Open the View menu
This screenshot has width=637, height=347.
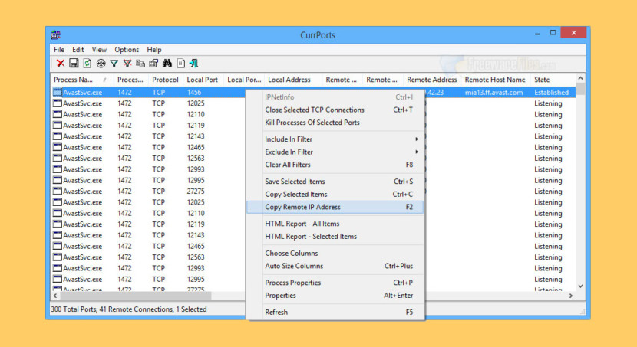[99, 50]
